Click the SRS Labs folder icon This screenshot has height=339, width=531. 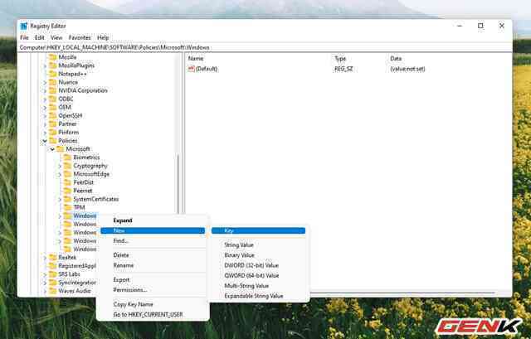pyautogui.click(x=53, y=274)
